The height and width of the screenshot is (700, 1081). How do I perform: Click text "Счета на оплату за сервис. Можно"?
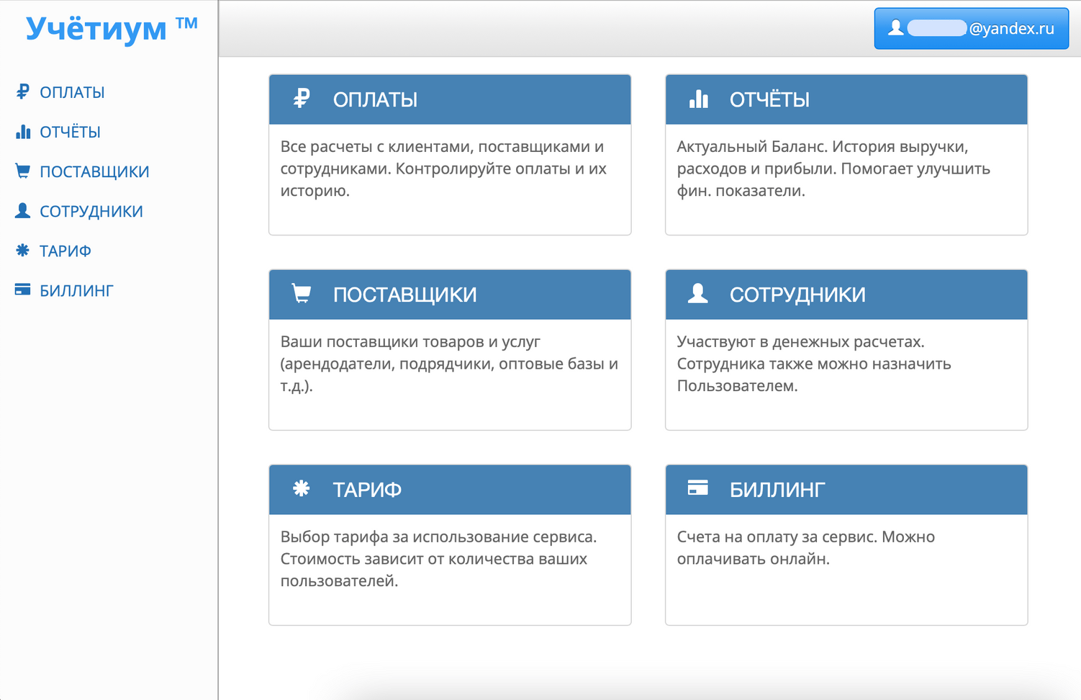point(806,537)
